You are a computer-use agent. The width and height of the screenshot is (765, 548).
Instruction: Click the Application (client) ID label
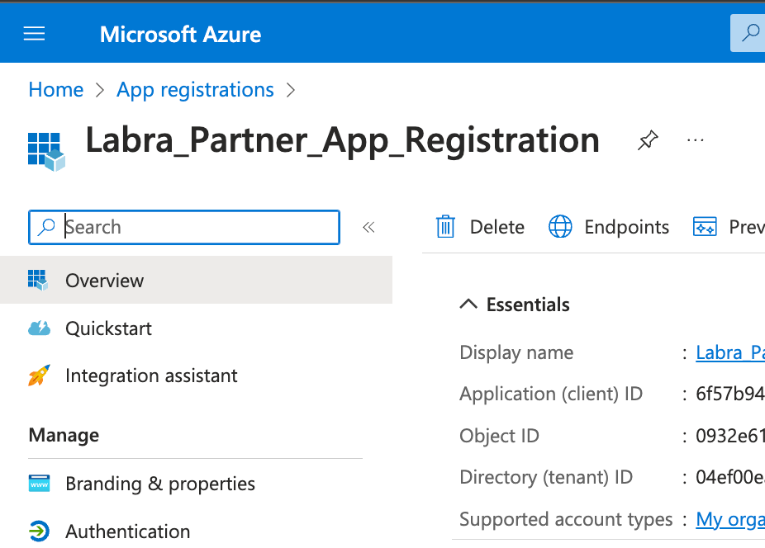551,394
